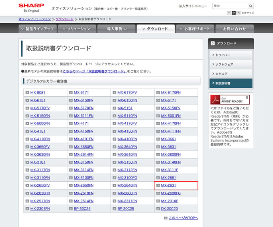Click the 法人サイトメニュー link
Screen dimensions: 273x227
point(193,6)
